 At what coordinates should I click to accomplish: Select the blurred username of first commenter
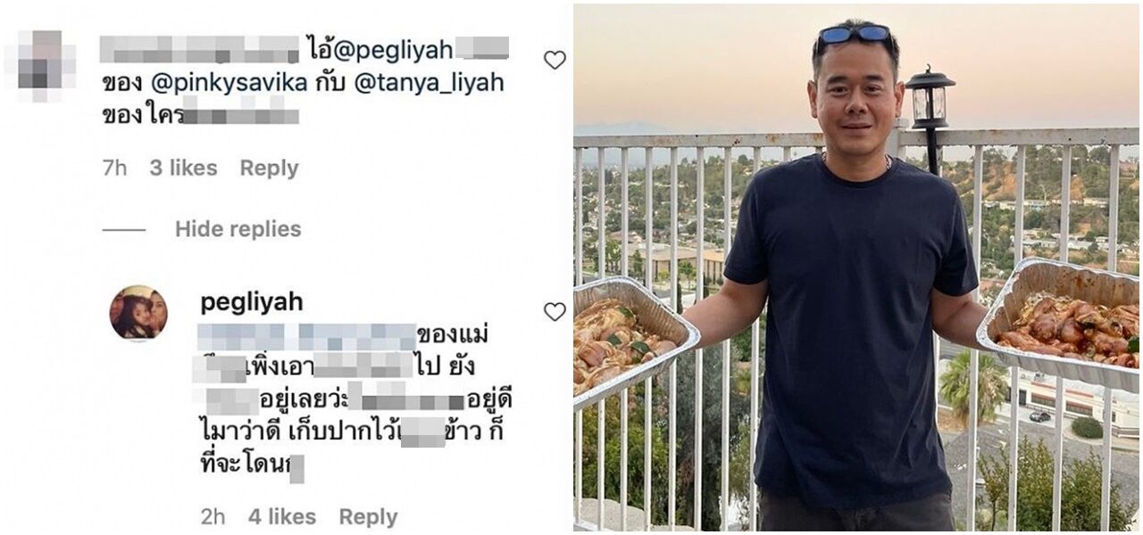199,49
